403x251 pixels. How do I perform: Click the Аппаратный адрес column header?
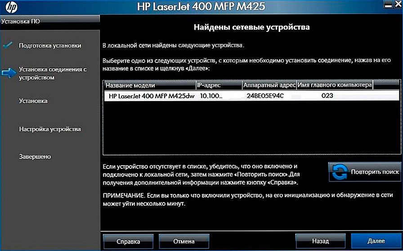[269, 85]
